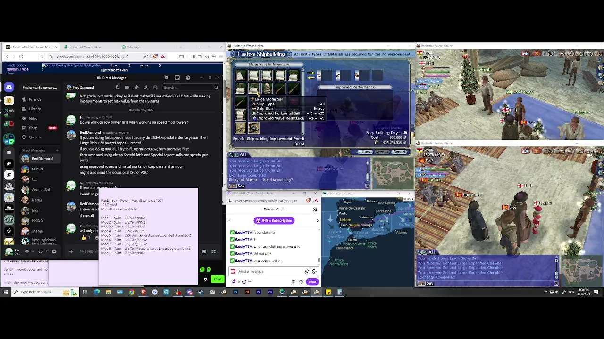Expand headphone output options arrow

coord(46,251)
